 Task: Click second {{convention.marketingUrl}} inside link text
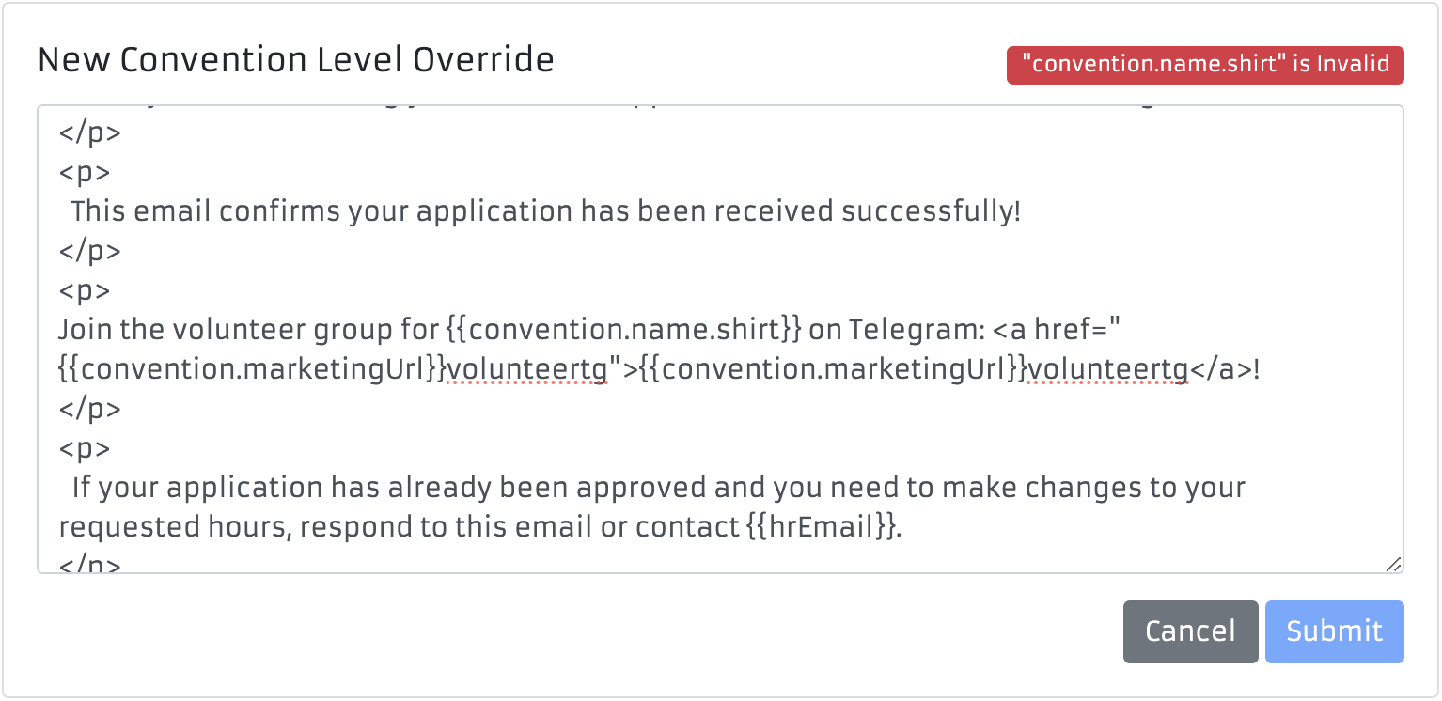click(833, 370)
